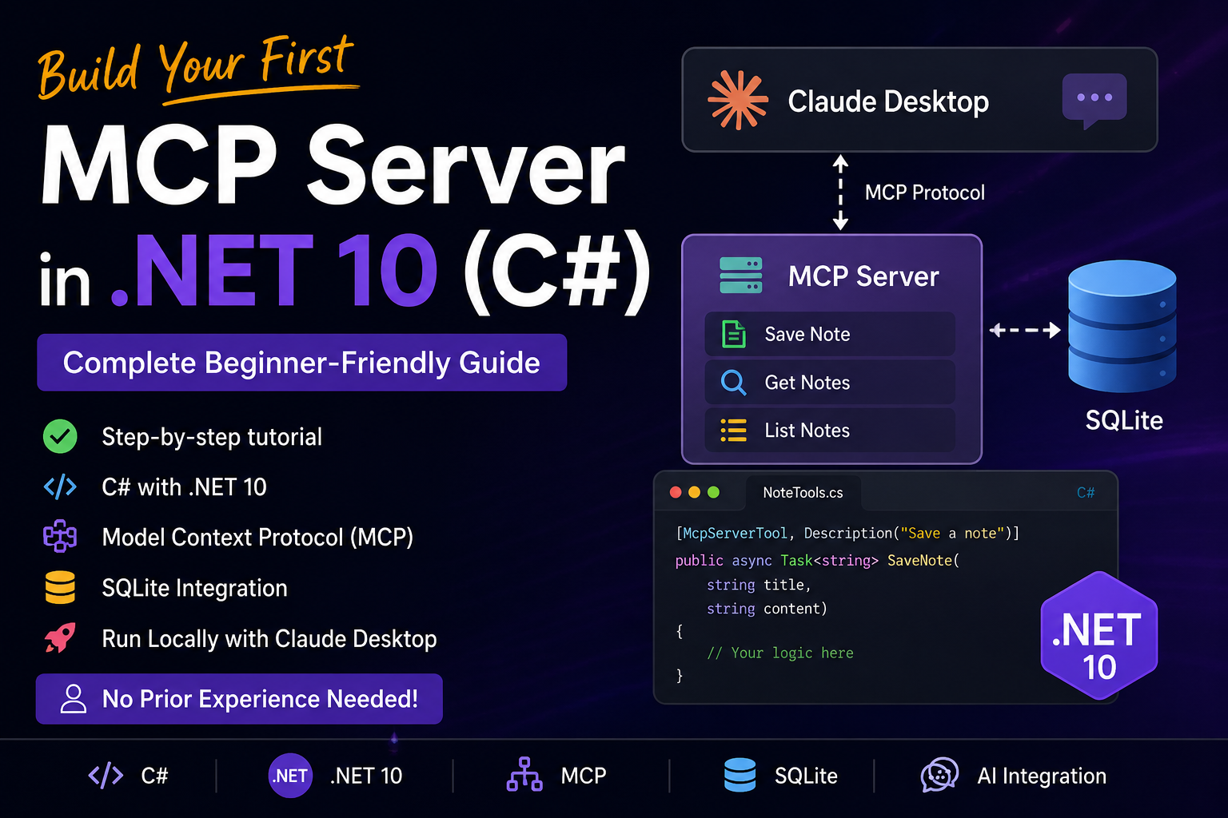Click the red window dot in code editor

[x=676, y=492]
